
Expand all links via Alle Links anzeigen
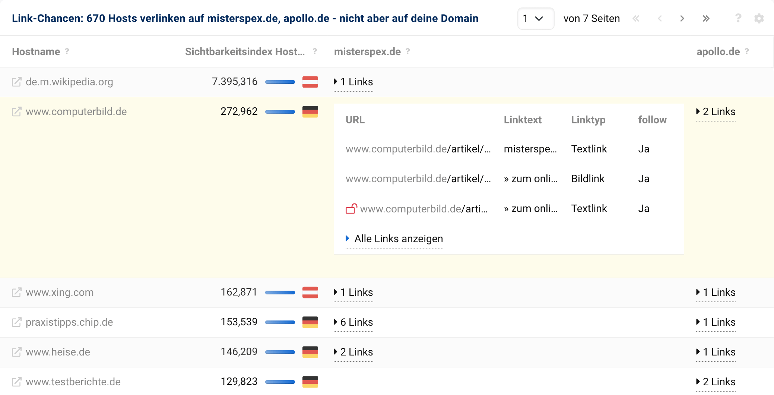[x=398, y=239]
